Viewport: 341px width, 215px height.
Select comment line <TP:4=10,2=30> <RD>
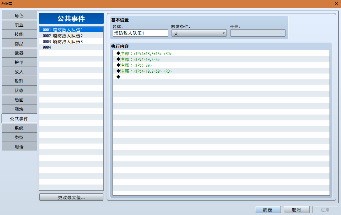point(221,71)
